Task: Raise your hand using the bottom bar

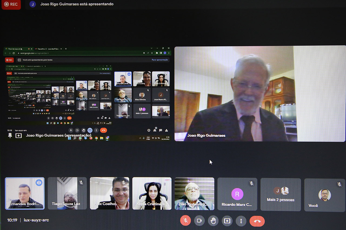Action: click(x=213, y=221)
